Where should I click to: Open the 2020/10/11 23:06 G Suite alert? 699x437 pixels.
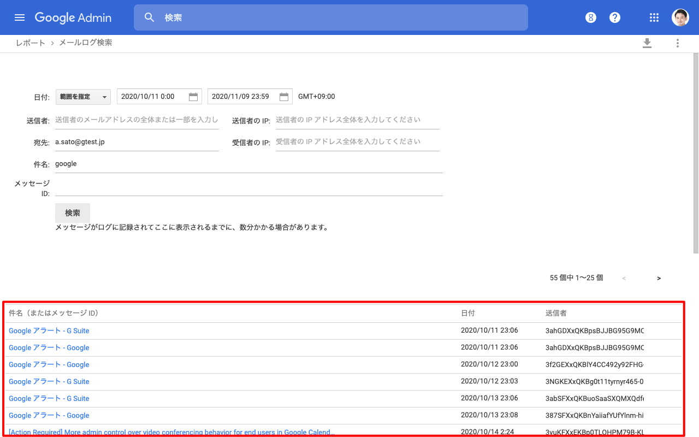tap(49, 330)
